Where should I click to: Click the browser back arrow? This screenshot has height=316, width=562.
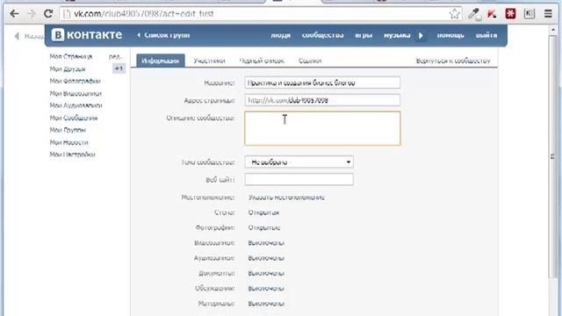[x=14, y=14]
